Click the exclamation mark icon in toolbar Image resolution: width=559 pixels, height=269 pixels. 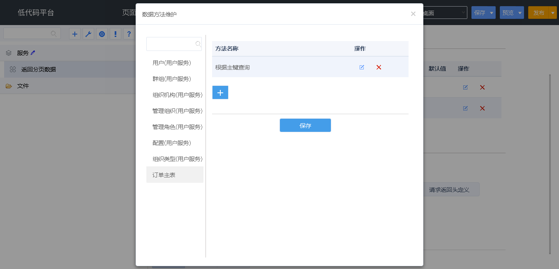tap(115, 34)
